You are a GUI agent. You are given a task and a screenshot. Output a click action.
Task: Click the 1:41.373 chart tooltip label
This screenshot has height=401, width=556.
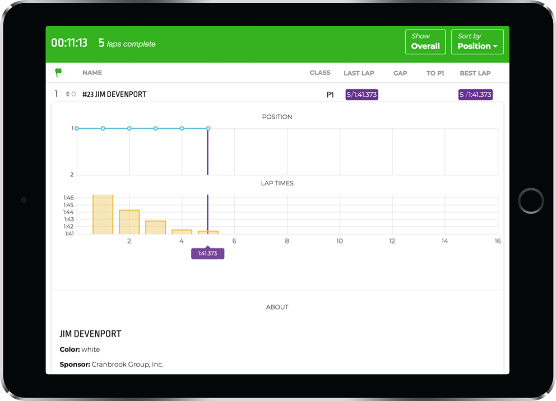pyautogui.click(x=207, y=254)
